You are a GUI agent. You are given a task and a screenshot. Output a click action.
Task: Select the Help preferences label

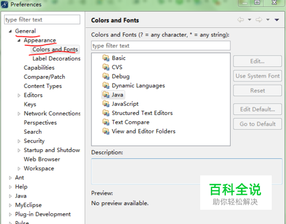[x=21, y=187]
